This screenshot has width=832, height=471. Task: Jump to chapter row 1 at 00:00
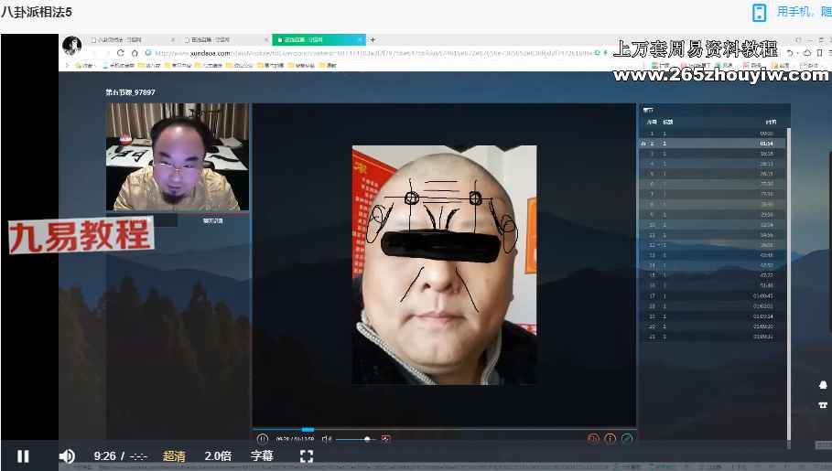coord(712,134)
